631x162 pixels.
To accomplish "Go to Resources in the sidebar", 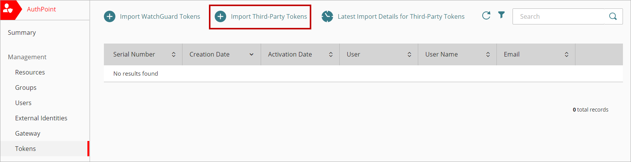I will click(30, 73).
